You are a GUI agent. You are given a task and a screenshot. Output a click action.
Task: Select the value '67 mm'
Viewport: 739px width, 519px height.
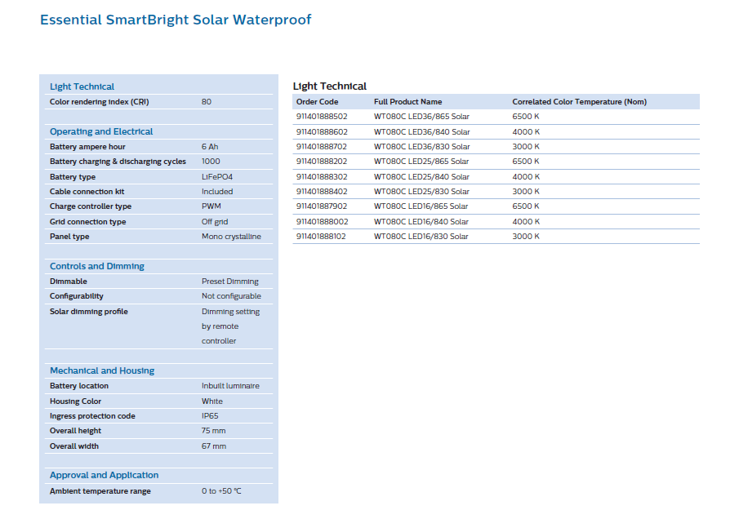coord(214,446)
